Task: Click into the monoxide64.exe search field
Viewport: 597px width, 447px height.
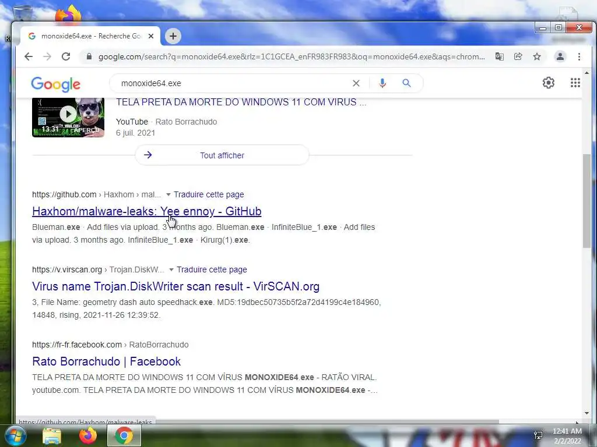Action: pos(232,83)
